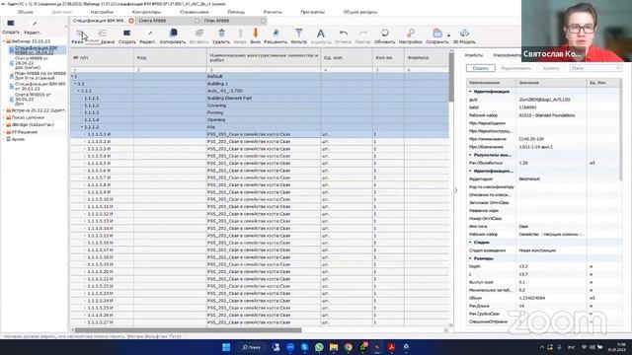Click Редакт. icon in left project panel

[35, 24]
